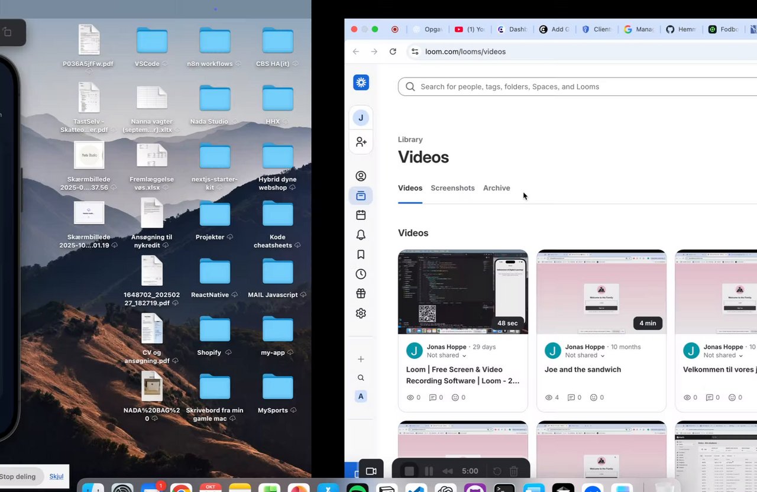Reload the loom.com page
The height and width of the screenshot is (492, 757).
(393, 51)
